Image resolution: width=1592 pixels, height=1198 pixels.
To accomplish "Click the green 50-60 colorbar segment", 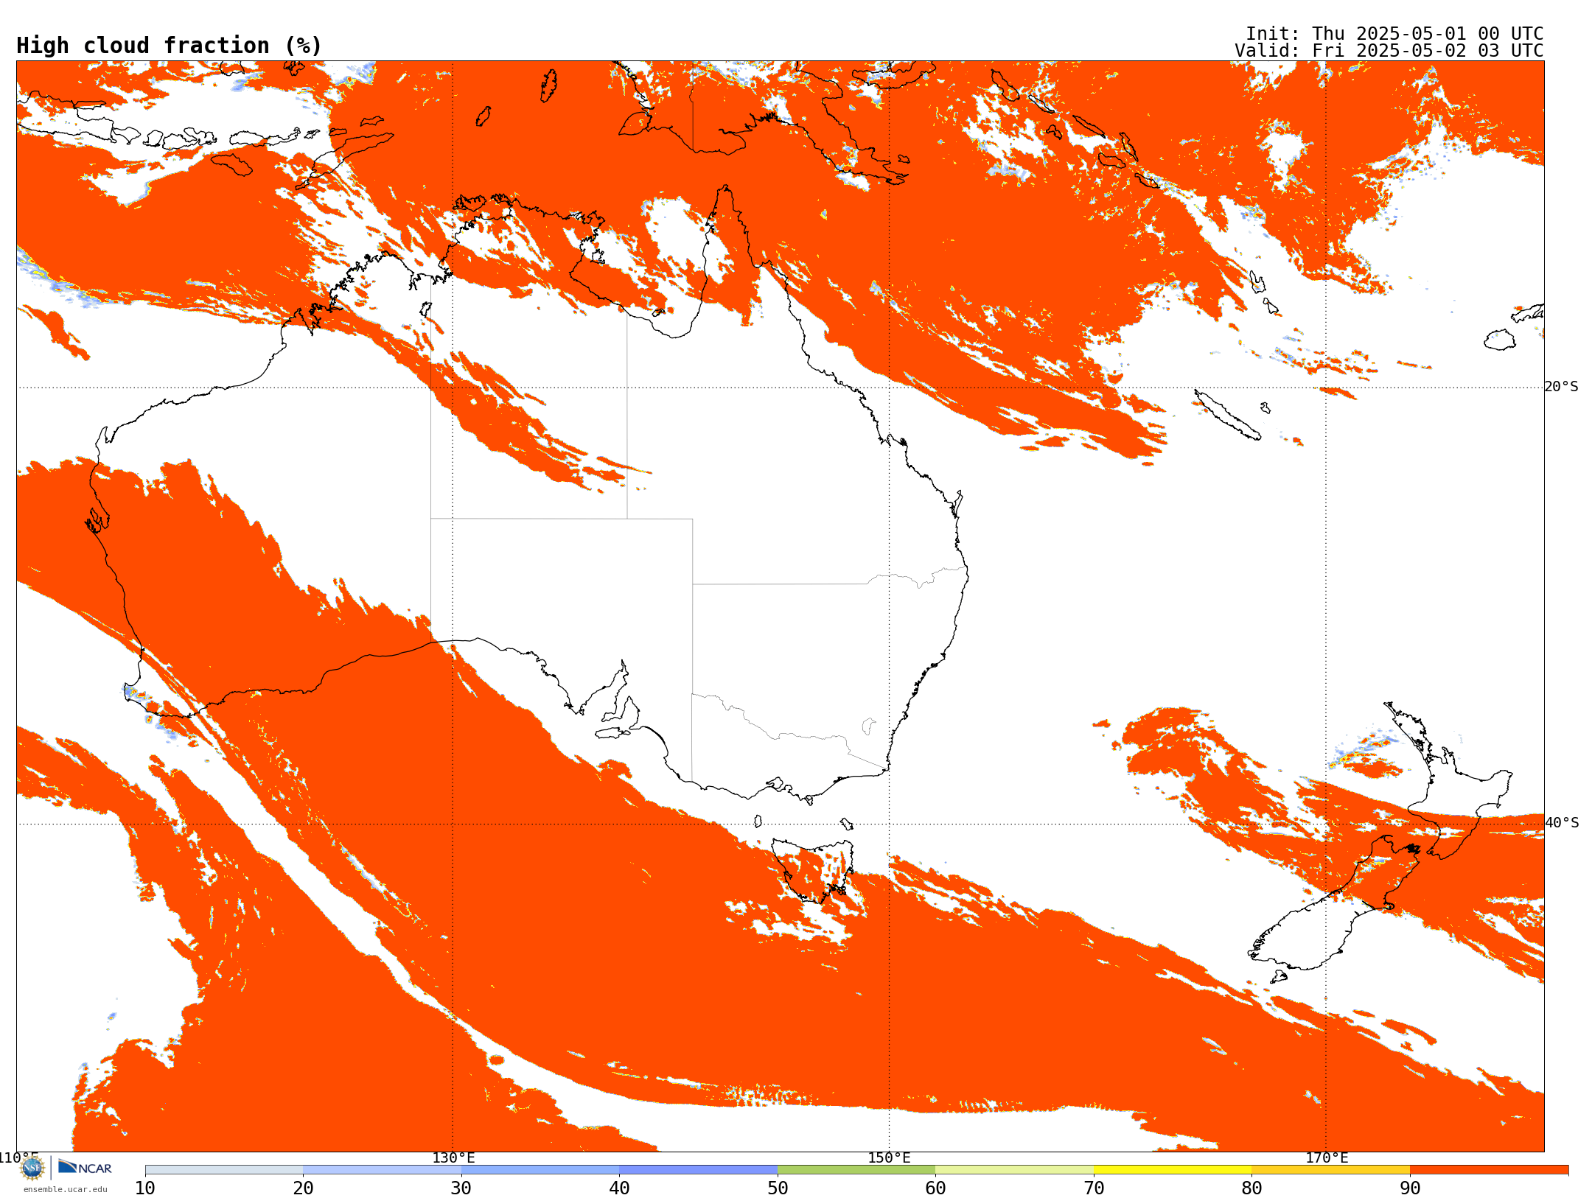I will pos(856,1170).
